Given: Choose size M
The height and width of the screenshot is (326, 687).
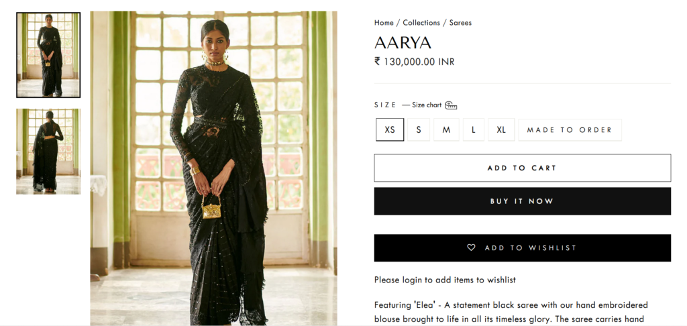Looking at the screenshot, I should [446, 129].
